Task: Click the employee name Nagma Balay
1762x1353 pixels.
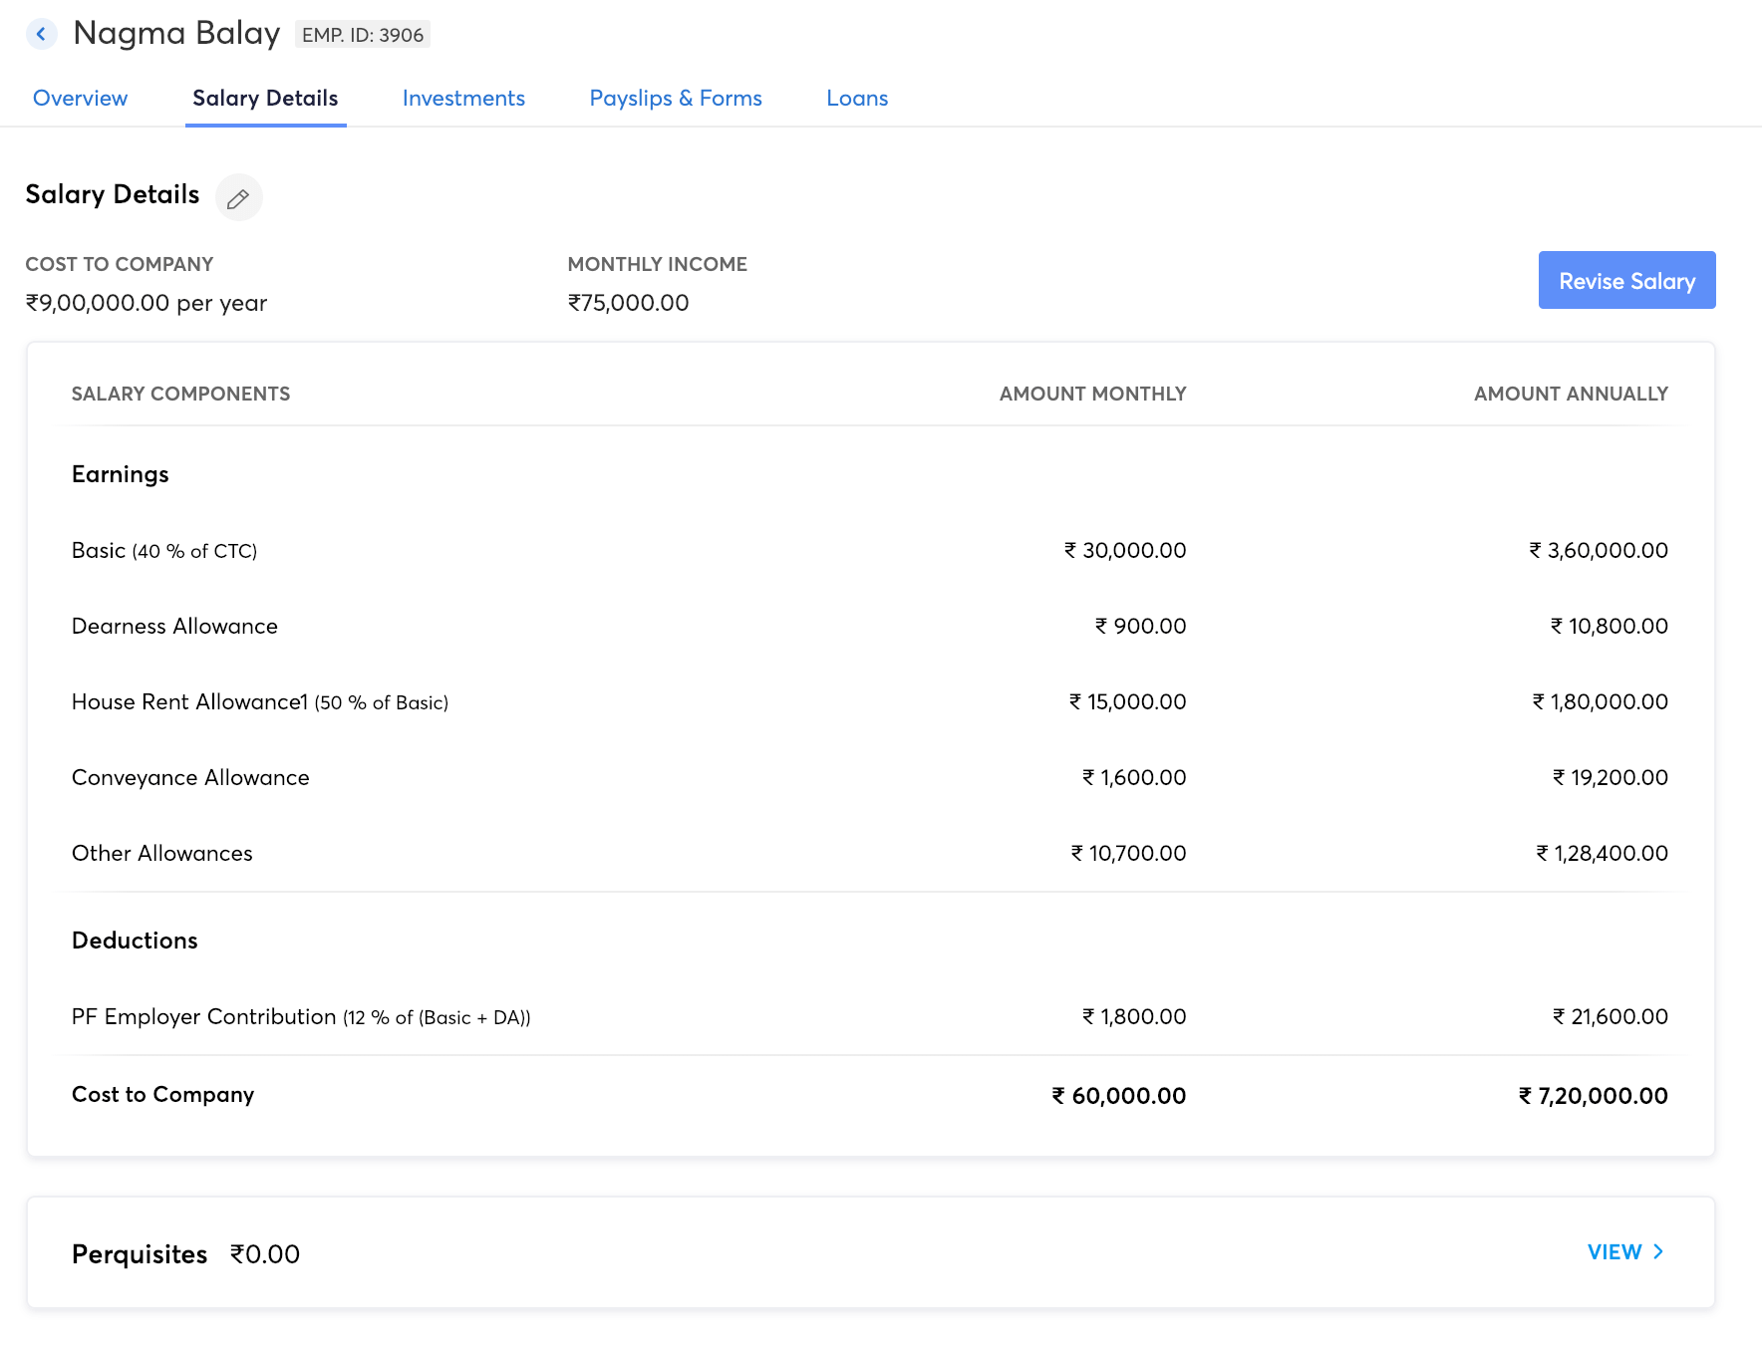Action: tap(176, 33)
